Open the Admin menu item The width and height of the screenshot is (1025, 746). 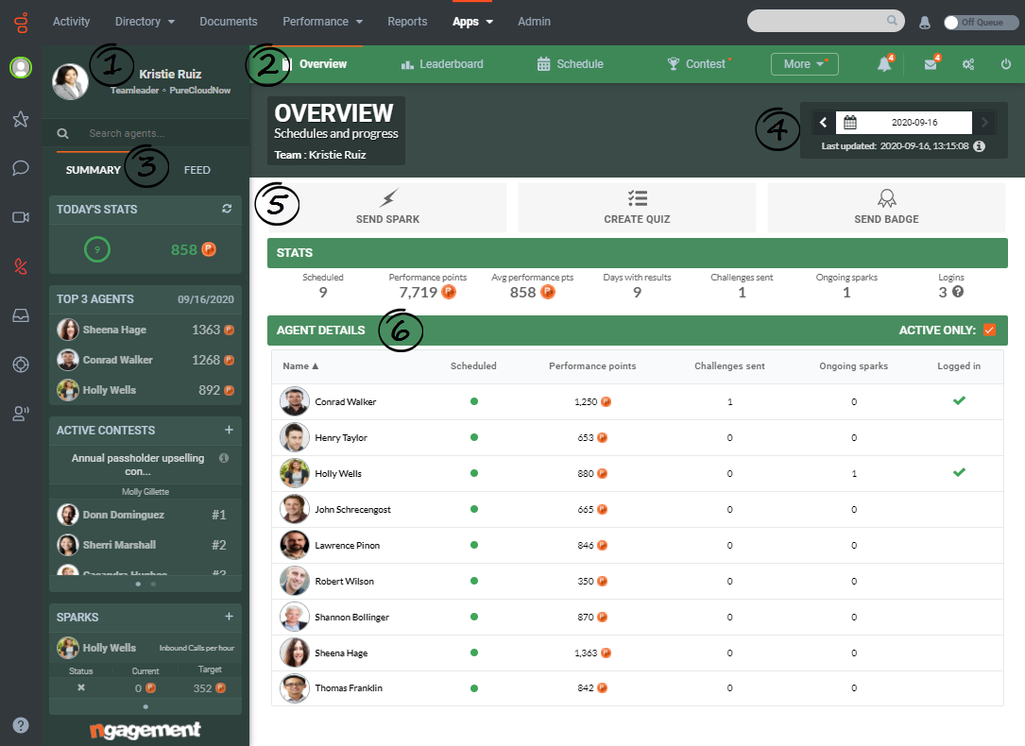coord(534,22)
